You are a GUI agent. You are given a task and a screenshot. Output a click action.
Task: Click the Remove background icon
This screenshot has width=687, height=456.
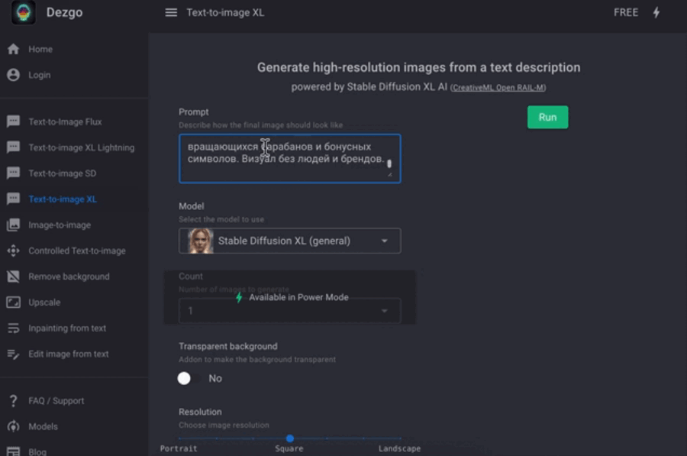coord(13,277)
